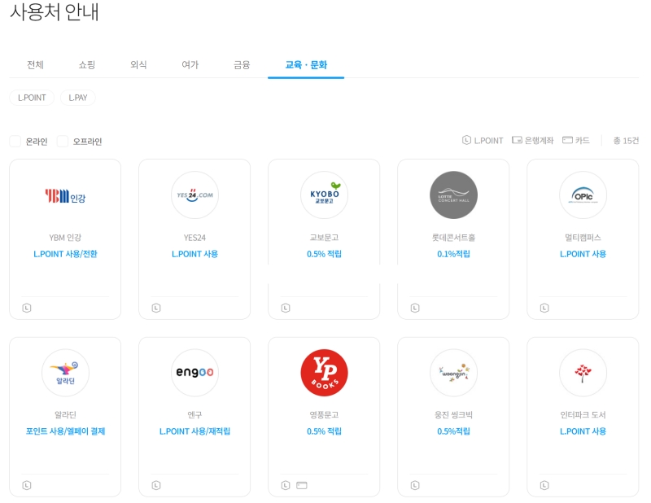Go to the 여가 tab
The height and width of the screenshot is (503, 651).
(x=190, y=65)
